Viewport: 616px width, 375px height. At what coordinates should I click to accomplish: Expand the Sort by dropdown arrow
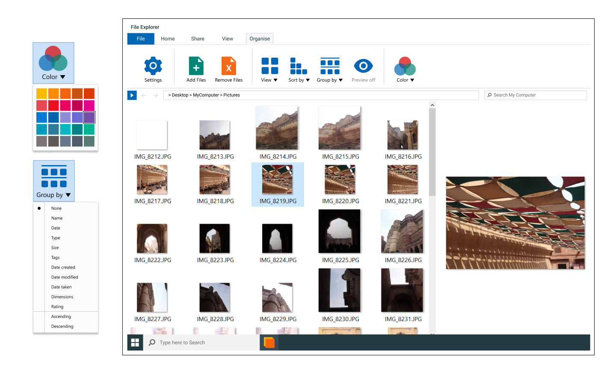(x=308, y=80)
